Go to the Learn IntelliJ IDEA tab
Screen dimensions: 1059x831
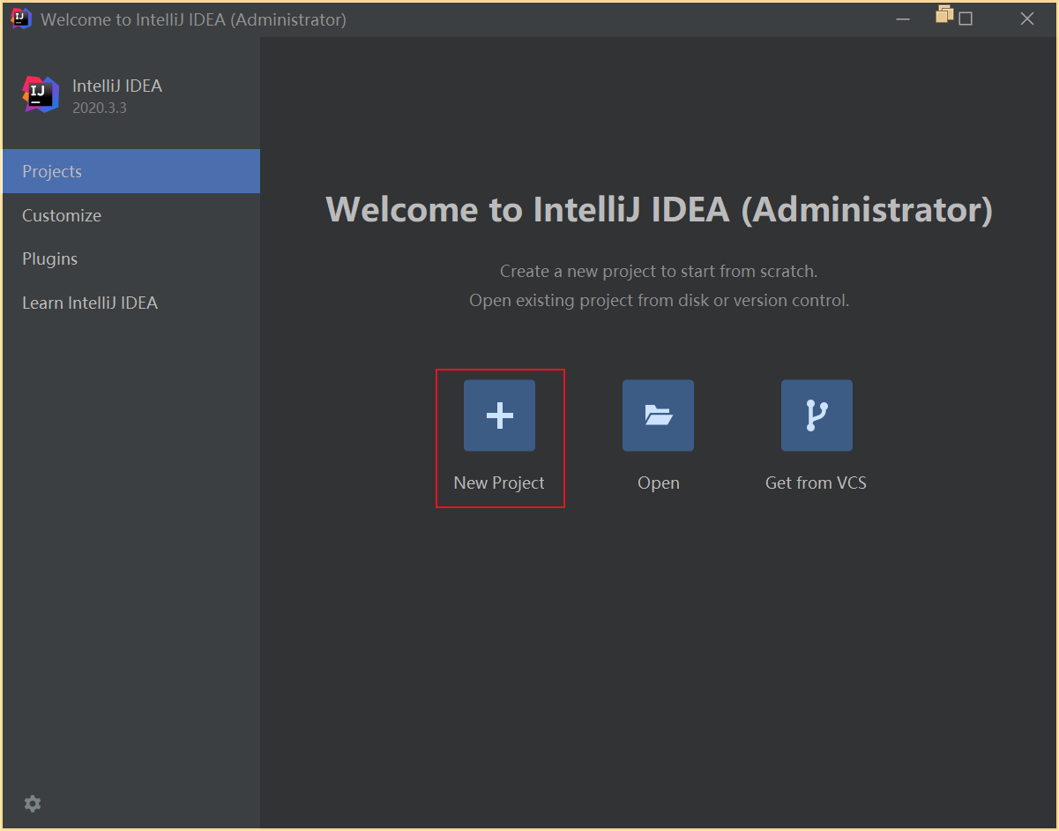tap(131, 303)
